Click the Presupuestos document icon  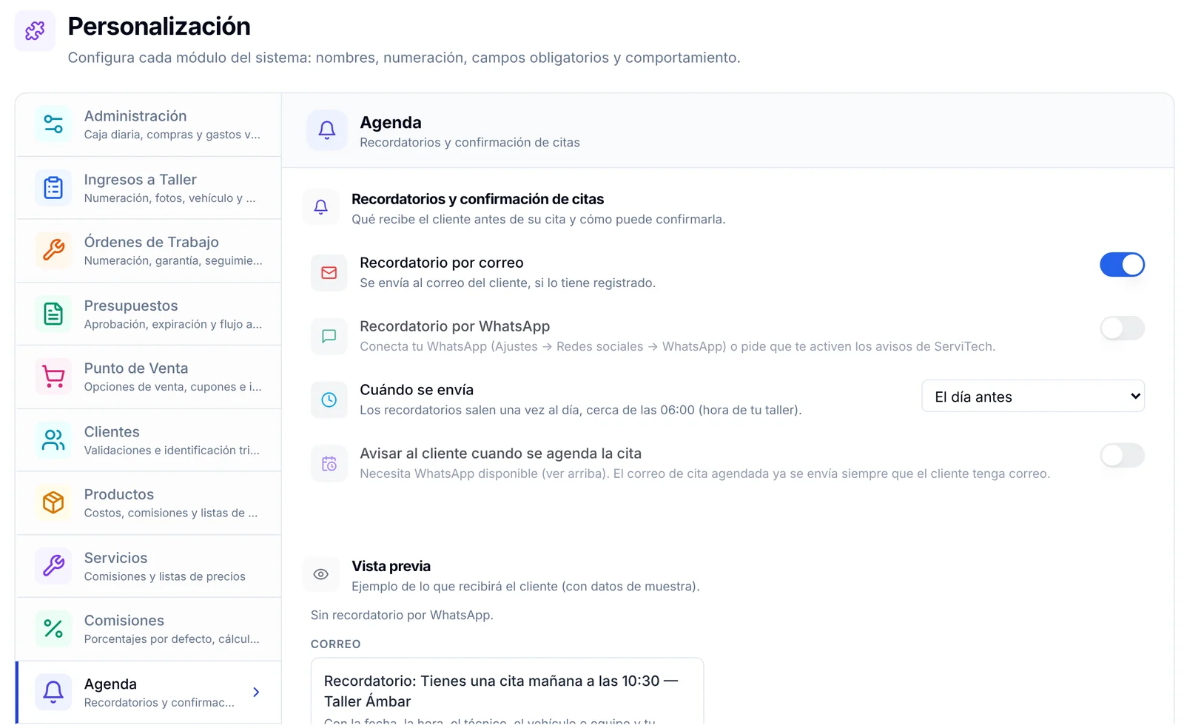[53, 314]
